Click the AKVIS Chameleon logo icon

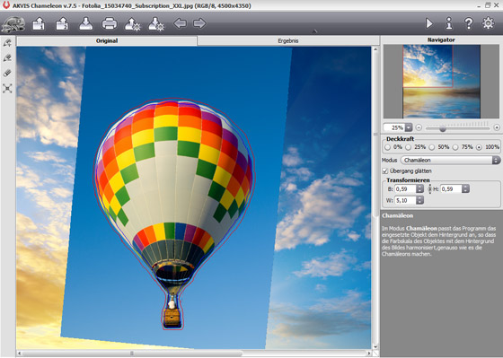(13, 24)
